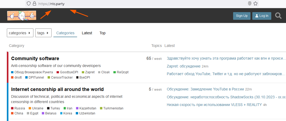
Task: Click the forum logo image
Action: [x=21, y=16]
